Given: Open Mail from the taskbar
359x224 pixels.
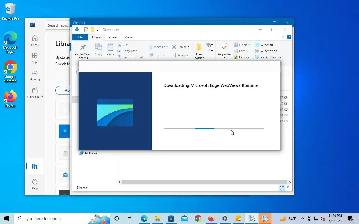Looking at the screenshot, I should click(185, 218).
